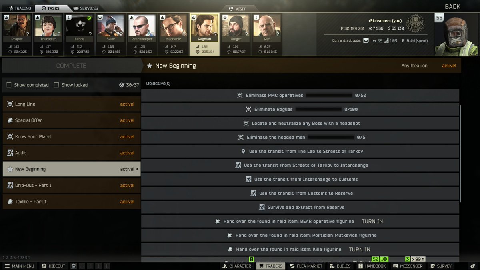Image resolution: width=480 pixels, height=270 pixels.
Task: Select the Know Your Place! task
Action: (72, 136)
